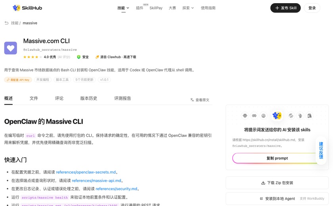Viewport: 333px width, 206px height.
Task: Click the download icon in 下载 Zip 包安装
Action: pyautogui.click(x=263, y=183)
